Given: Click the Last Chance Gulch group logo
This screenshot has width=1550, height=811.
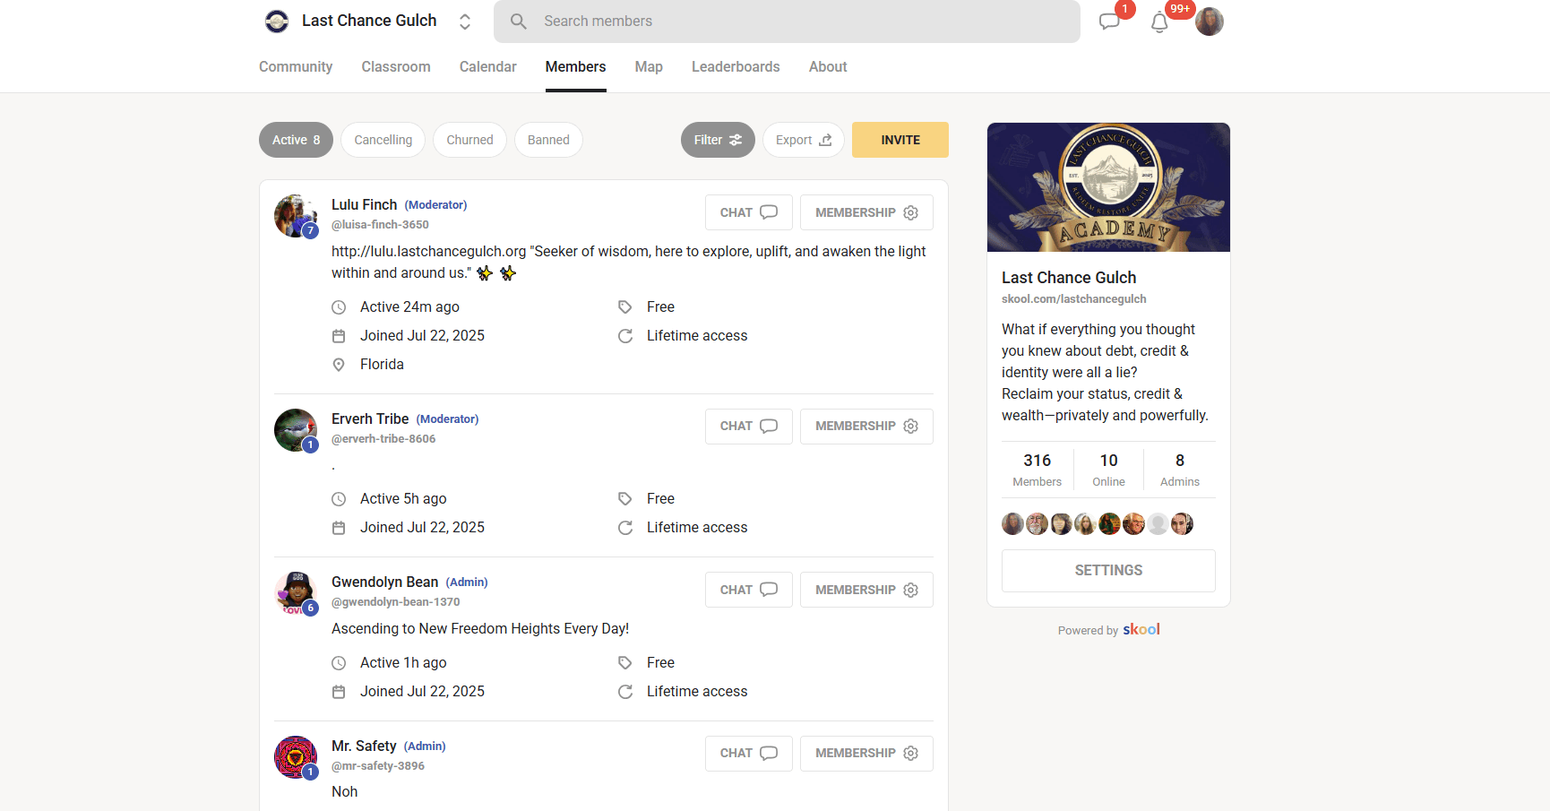Looking at the screenshot, I should point(277,22).
